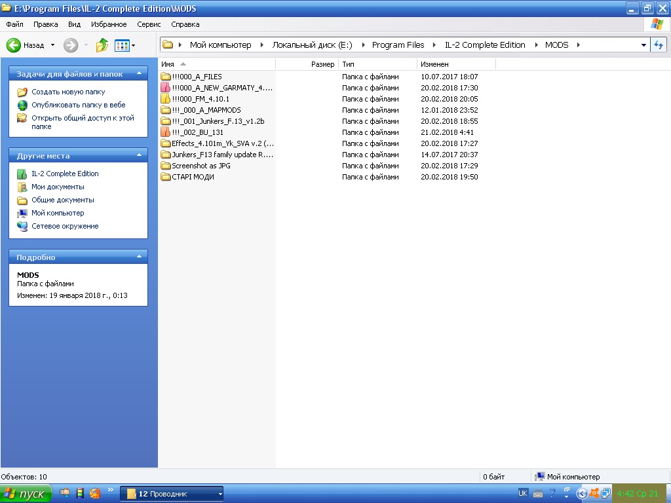Expand arrow after Program Files breadcrumb
Screen dimensions: 671x503
434,45
